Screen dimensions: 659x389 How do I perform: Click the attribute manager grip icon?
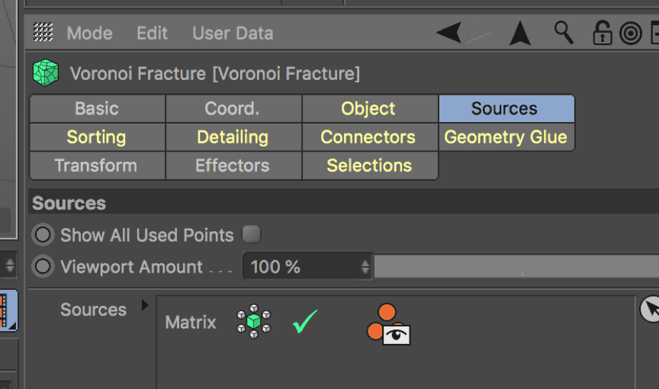pyautogui.click(x=43, y=33)
